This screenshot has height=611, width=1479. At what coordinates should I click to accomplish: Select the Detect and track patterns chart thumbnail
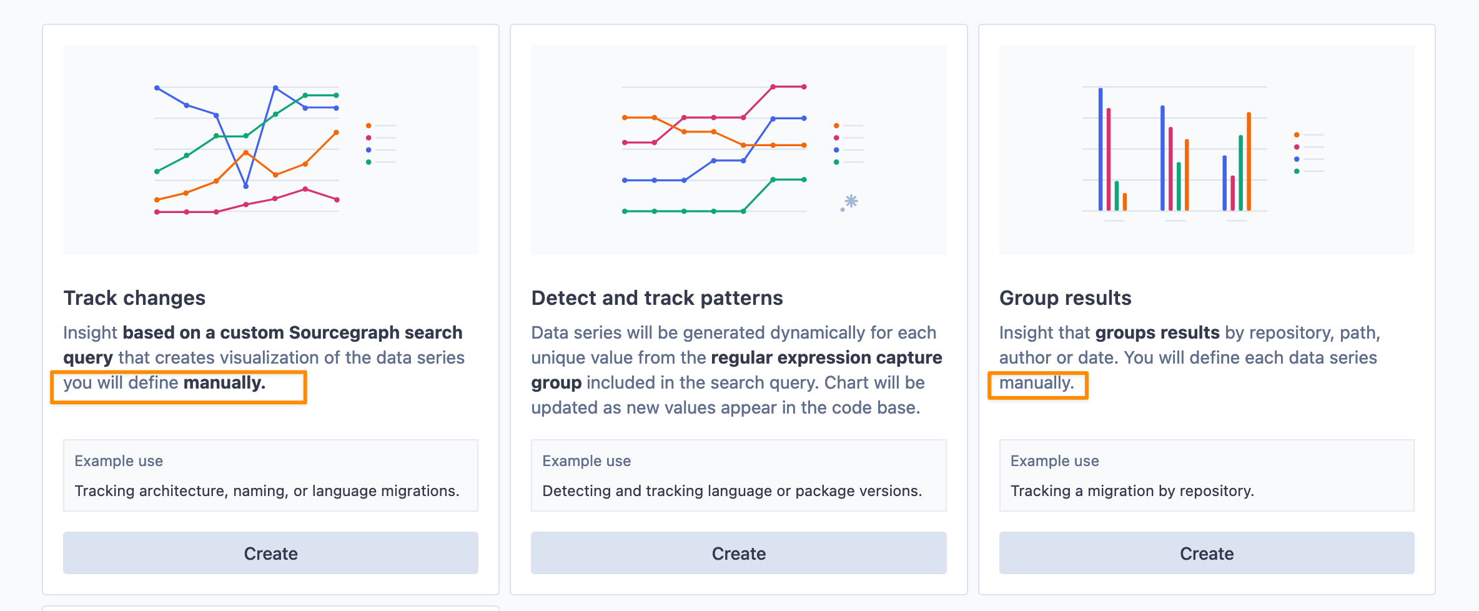738,149
